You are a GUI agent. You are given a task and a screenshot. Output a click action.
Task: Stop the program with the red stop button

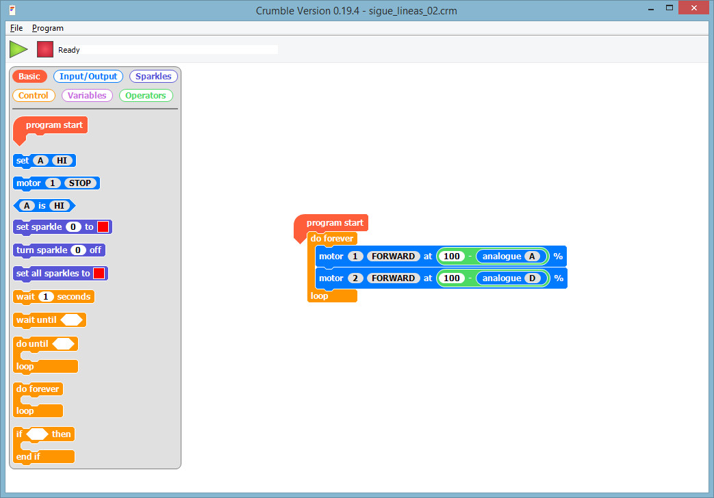click(45, 49)
